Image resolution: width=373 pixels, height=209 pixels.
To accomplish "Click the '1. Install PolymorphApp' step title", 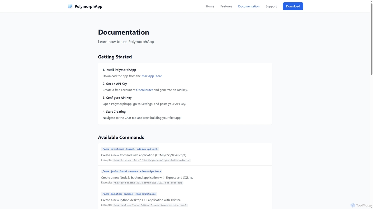I will point(119,70).
